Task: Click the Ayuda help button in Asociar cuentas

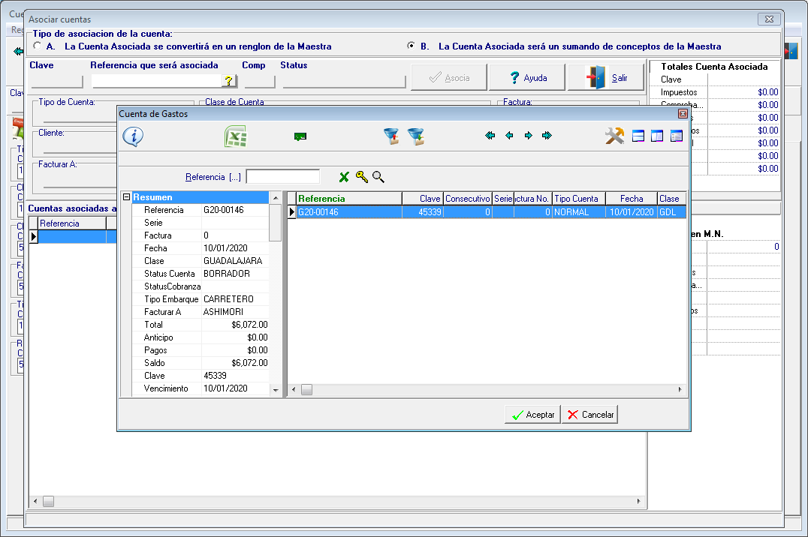Action: click(527, 78)
